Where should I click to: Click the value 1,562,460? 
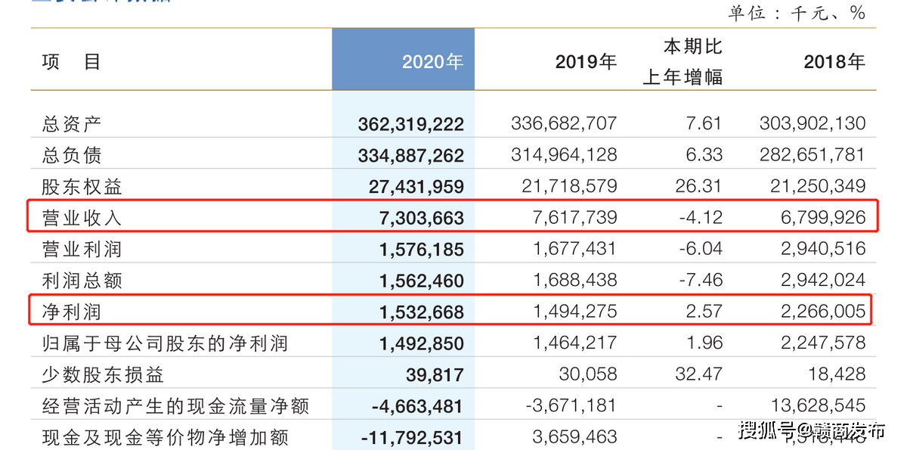click(422, 281)
